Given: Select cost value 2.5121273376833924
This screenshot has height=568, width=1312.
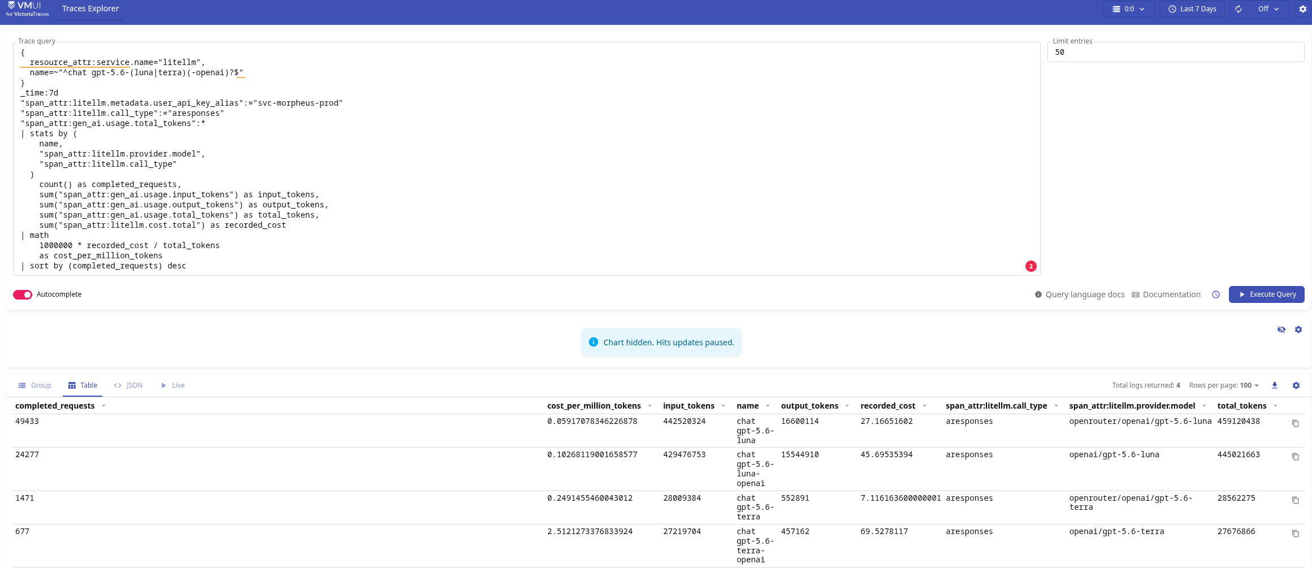Looking at the screenshot, I should point(590,532).
